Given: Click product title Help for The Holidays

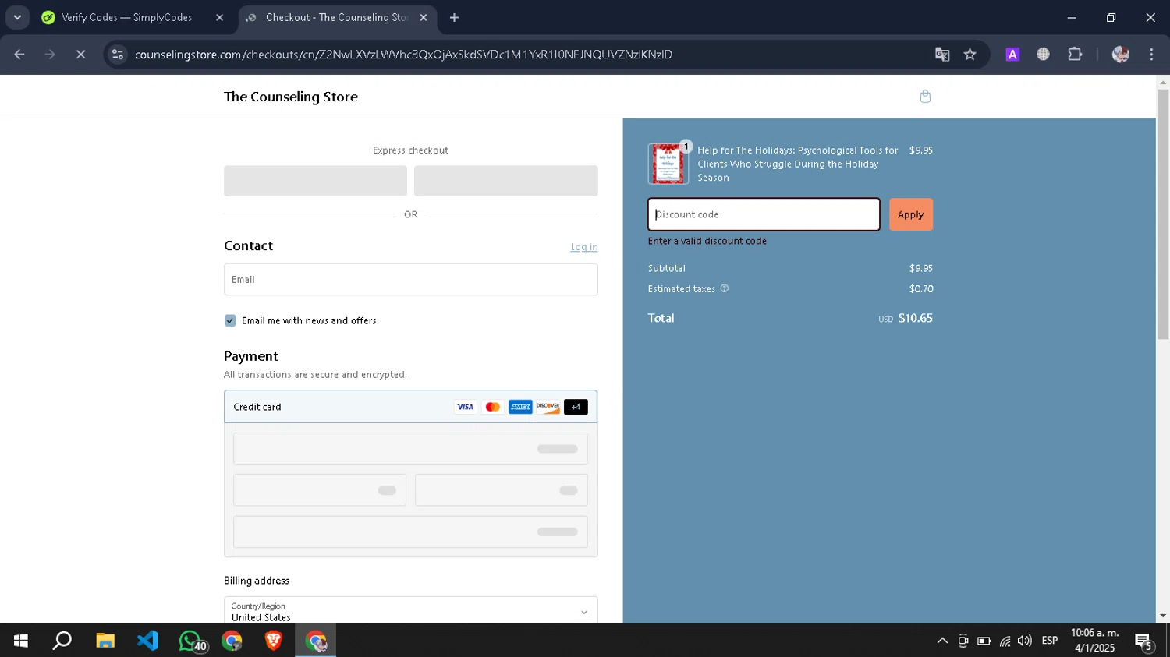Looking at the screenshot, I should 798,164.
